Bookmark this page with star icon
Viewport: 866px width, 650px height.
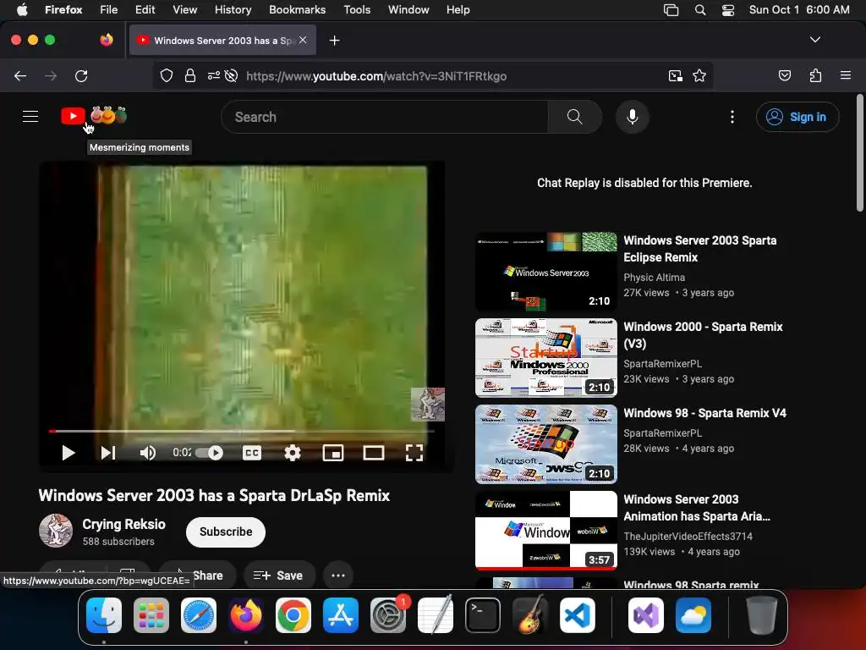(699, 75)
